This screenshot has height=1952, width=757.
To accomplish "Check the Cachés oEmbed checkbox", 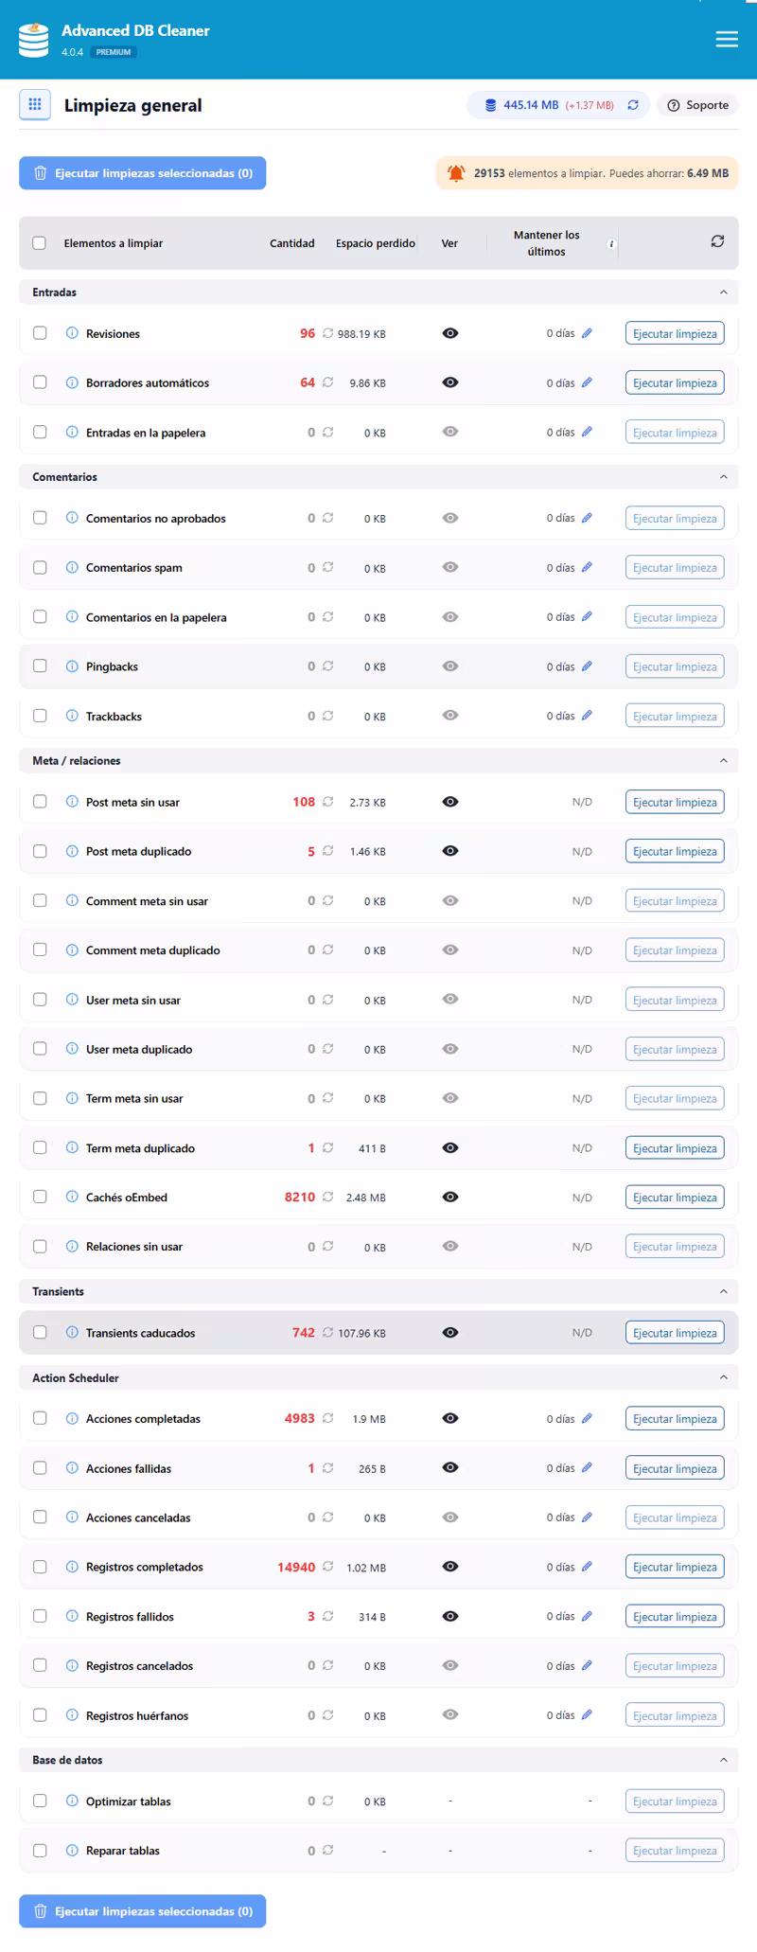I will coord(40,1196).
